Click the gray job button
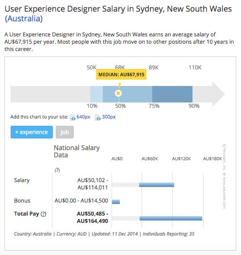The height and width of the screenshot is (255, 241). coord(64,132)
